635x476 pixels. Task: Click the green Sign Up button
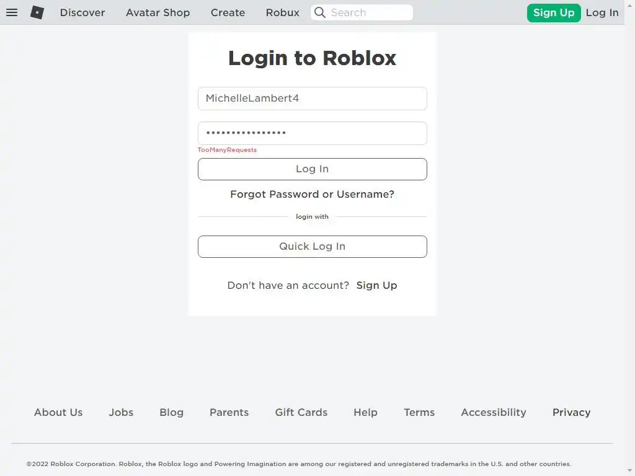coord(554,12)
